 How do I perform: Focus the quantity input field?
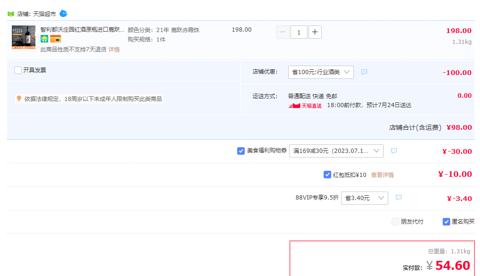click(299, 32)
